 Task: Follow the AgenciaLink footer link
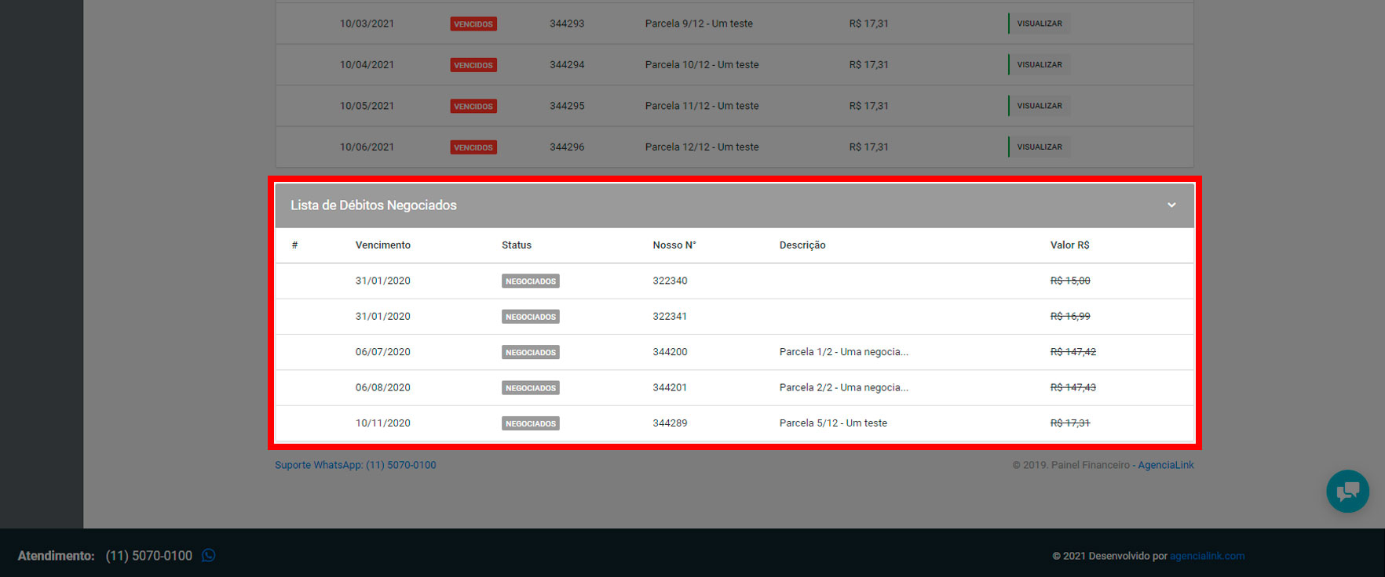point(1165,465)
